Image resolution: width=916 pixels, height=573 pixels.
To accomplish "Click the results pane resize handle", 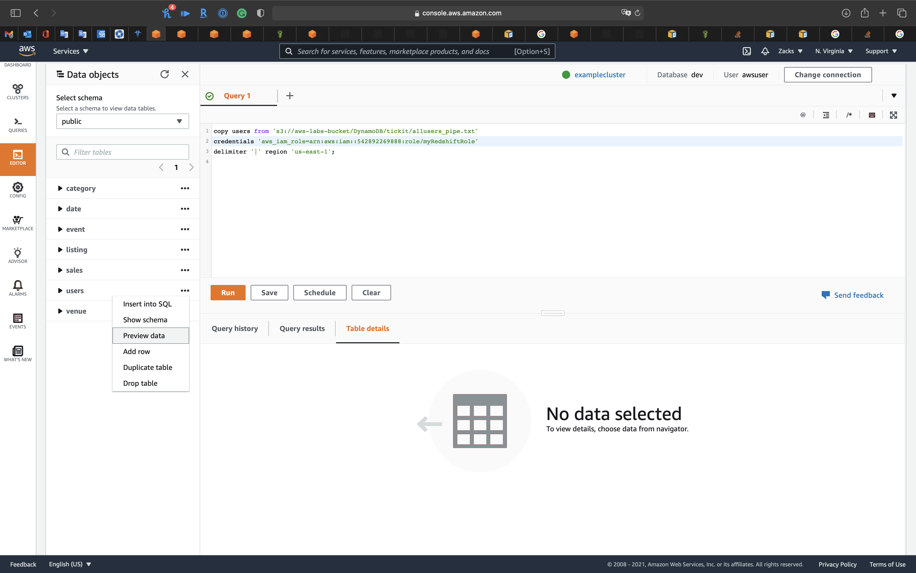I will [x=552, y=313].
